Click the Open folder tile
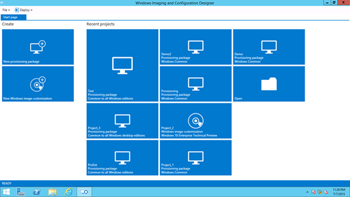 pos(269,84)
